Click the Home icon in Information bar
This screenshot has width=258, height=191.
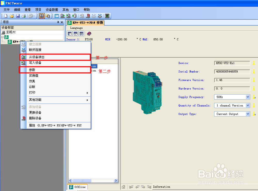pyautogui.click(x=124, y=187)
